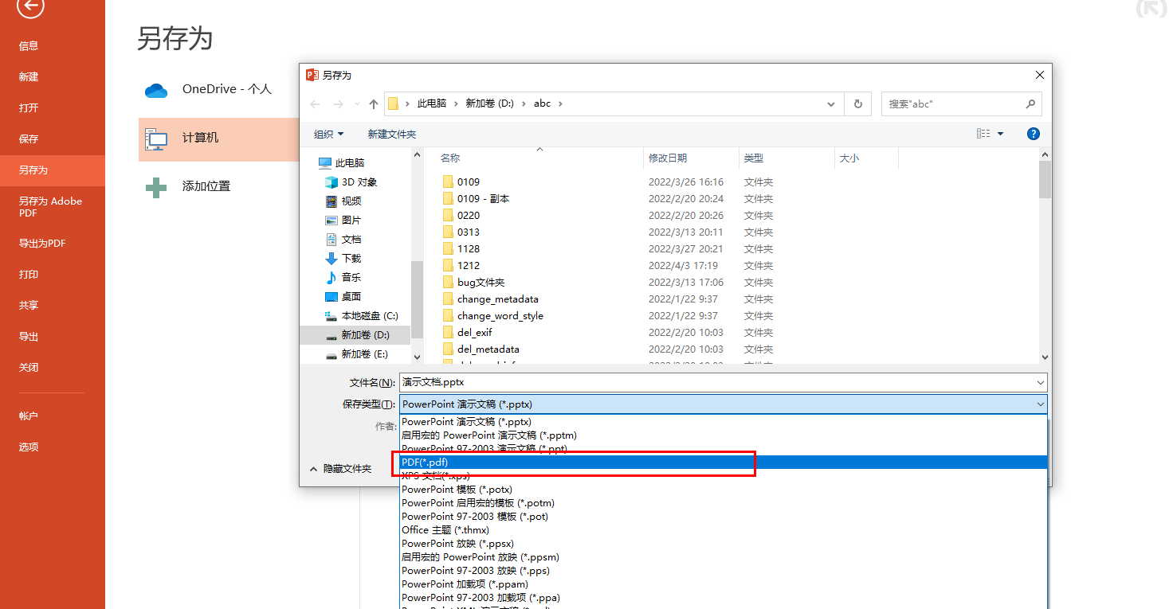Select the 0109 - 副本 folder

click(x=484, y=199)
